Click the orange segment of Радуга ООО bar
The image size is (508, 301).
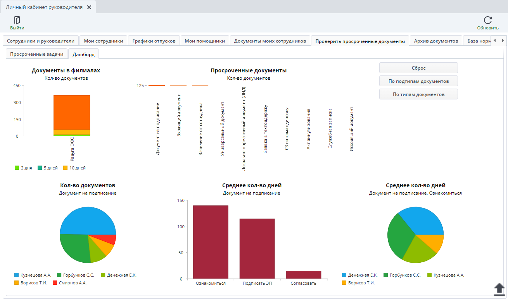click(72, 112)
